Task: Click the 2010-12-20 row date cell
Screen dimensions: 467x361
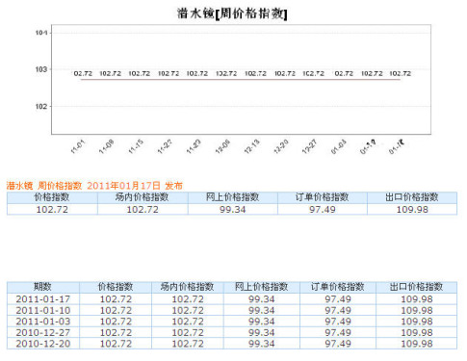Action: (x=43, y=344)
